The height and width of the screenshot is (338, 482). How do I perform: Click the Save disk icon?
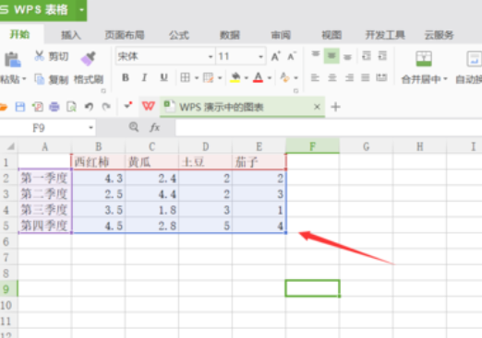click(20, 107)
